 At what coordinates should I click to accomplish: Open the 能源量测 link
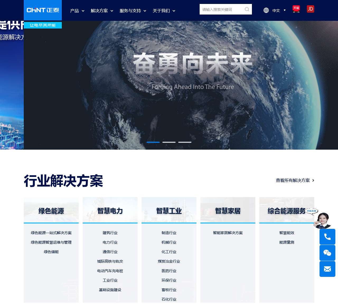pyautogui.click(x=287, y=242)
